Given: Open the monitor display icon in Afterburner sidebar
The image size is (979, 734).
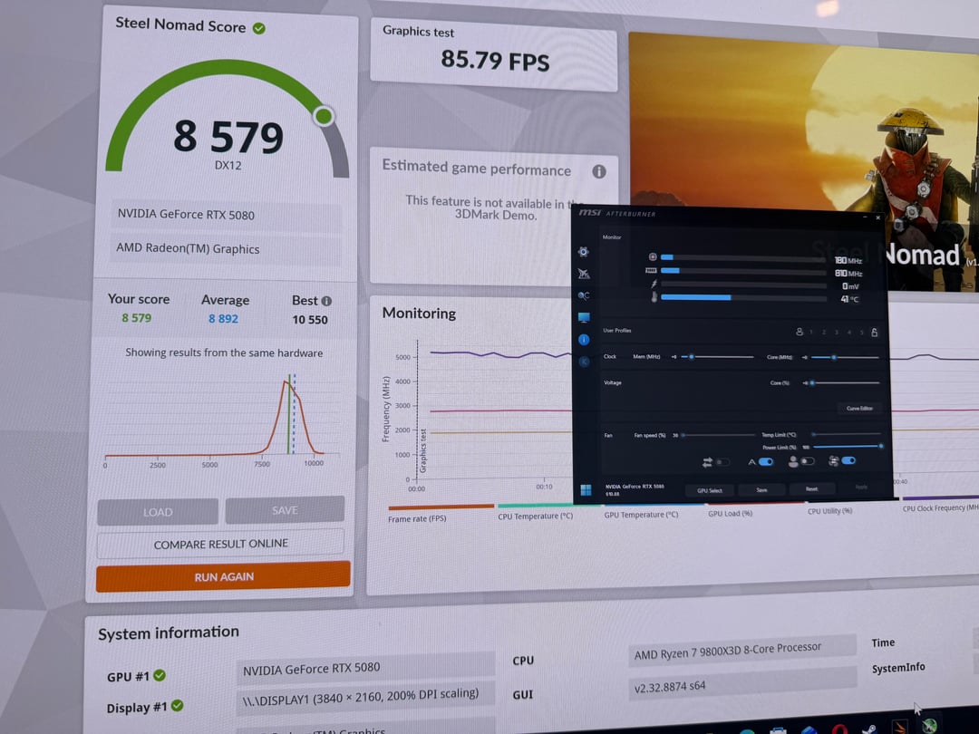Looking at the screenshot, I should [584, 318].
